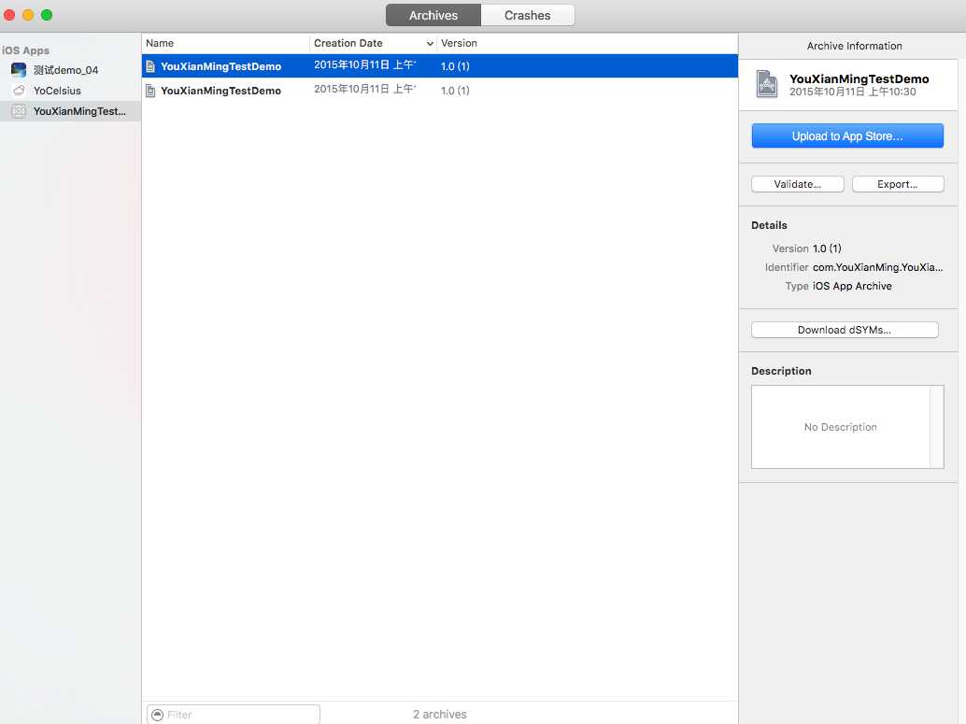966x724 pixels.
Task: Click the iOS Apps section header
Action: pyautogui.click(x=26, y=50)
